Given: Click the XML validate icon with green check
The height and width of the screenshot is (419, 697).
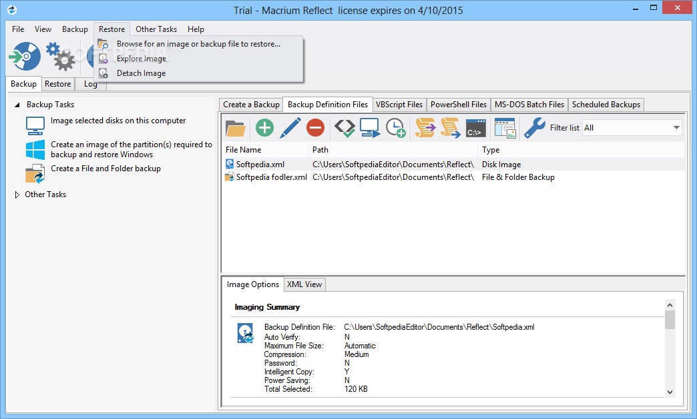Looking at the screenshot, I should [x=344, y=128].
